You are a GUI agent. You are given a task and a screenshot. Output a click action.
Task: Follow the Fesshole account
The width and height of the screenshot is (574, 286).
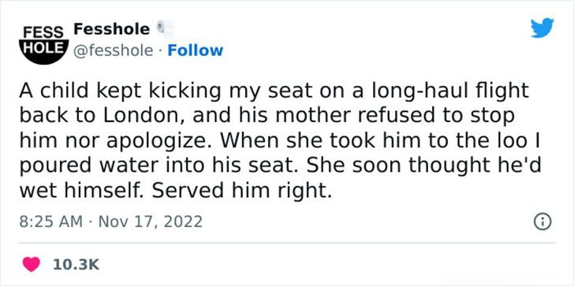coord(195,50)
